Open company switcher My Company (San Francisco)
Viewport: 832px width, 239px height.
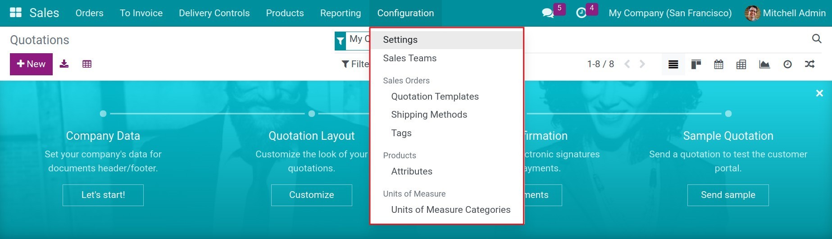click(670, 13)
